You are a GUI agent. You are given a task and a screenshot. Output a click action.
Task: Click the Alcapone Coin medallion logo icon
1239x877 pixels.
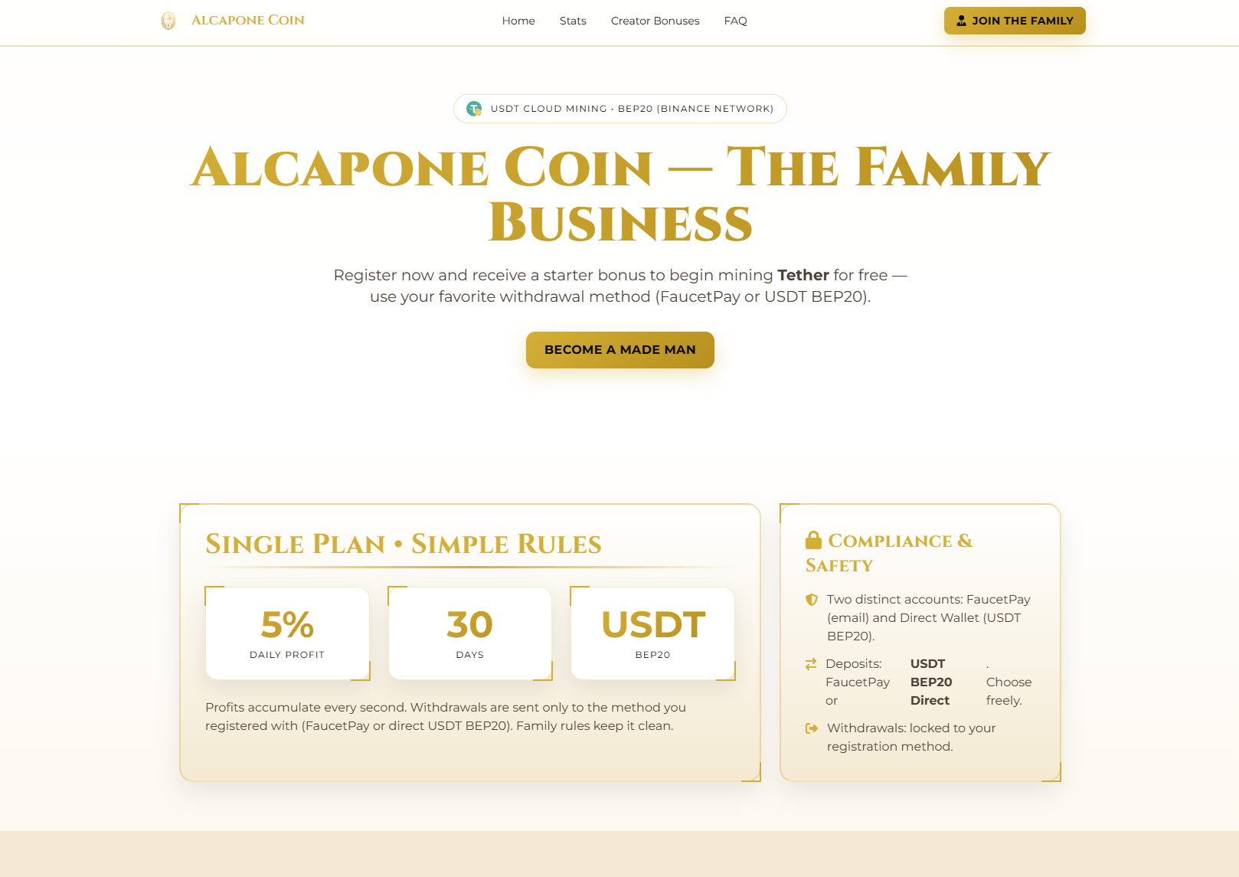(168, 21)
